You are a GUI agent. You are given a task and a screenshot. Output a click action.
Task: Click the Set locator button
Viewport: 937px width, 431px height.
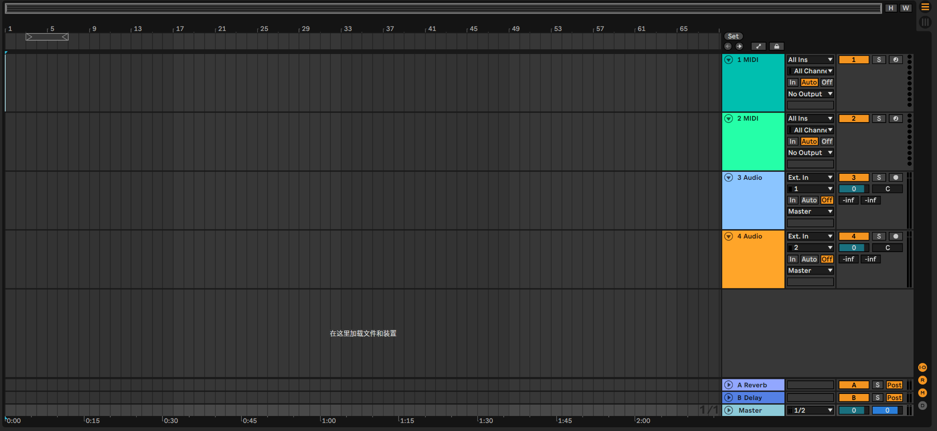pyautogui.click(x=733, y=36)
